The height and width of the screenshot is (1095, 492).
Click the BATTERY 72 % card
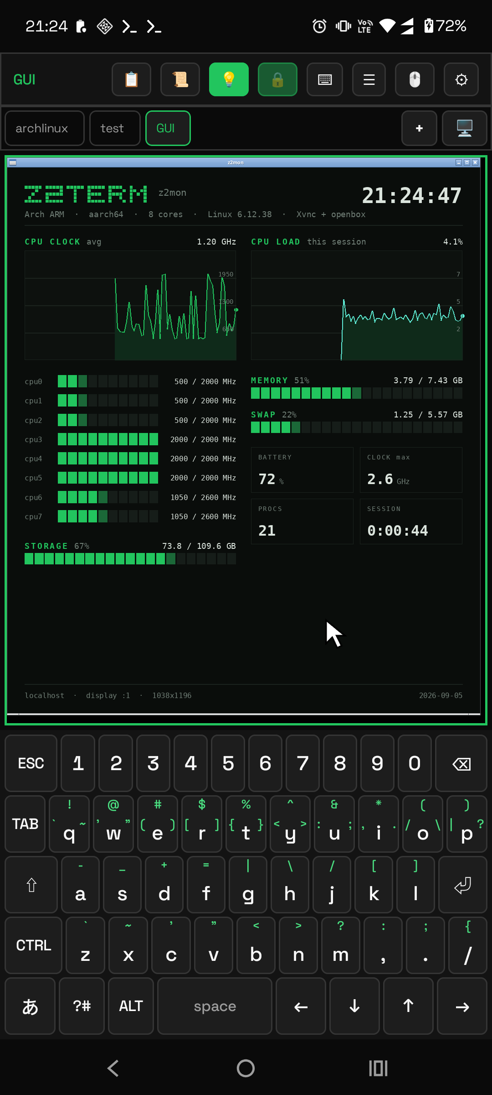[x=302, y=470]
